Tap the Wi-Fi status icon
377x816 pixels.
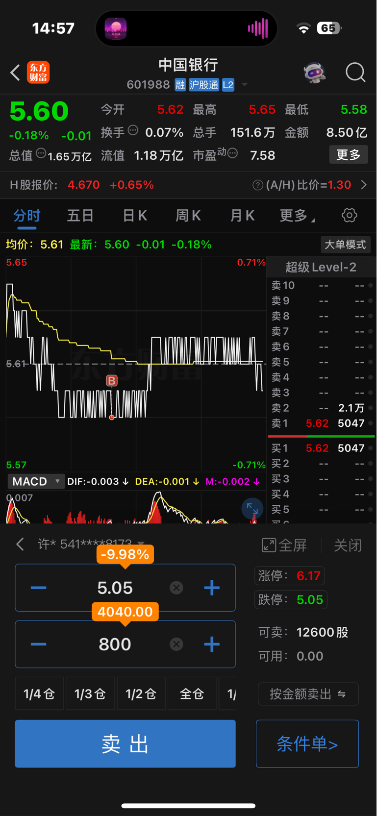click(304, 28)
